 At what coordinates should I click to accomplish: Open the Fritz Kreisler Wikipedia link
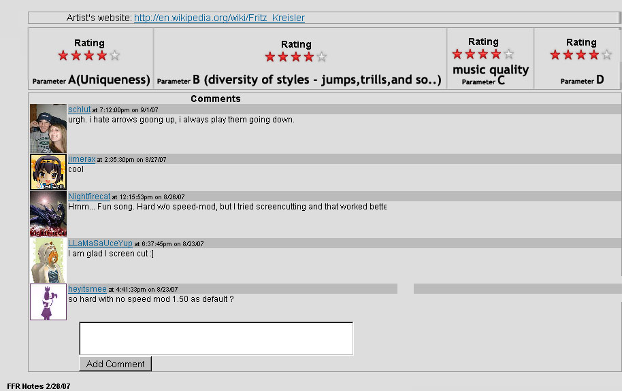click(219, 18)
